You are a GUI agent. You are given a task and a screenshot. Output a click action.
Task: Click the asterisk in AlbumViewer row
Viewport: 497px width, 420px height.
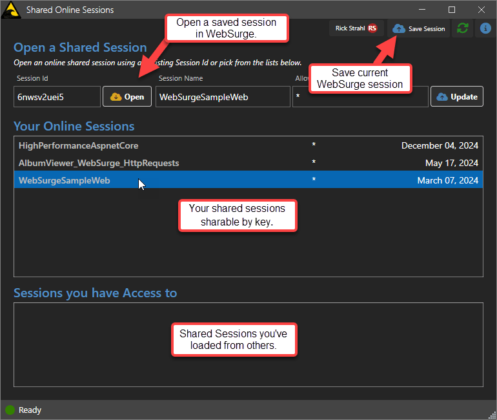tap(314, 162)
